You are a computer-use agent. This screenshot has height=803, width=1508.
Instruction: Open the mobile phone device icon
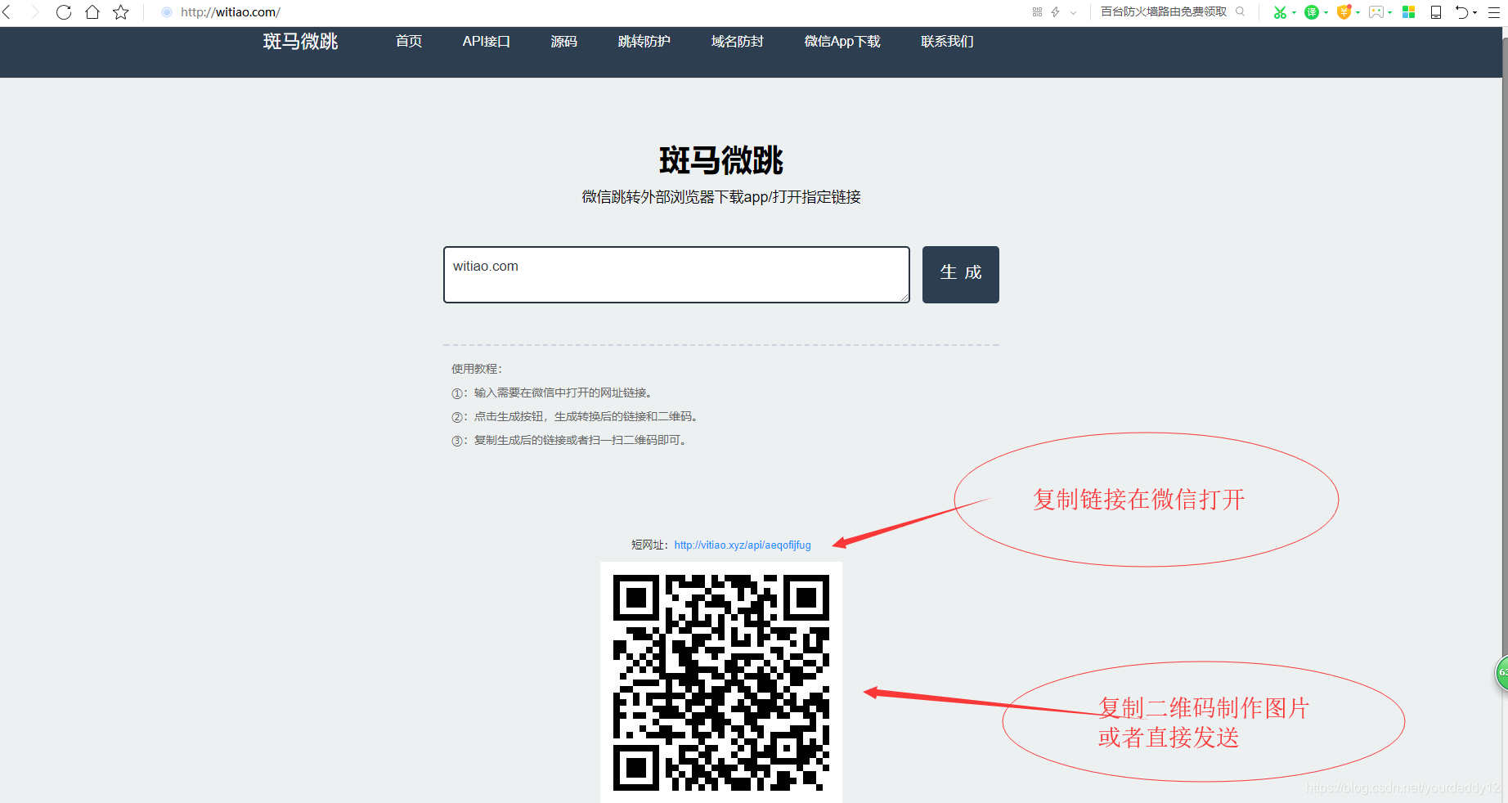pyautogui.click(x=1435, y=12)
